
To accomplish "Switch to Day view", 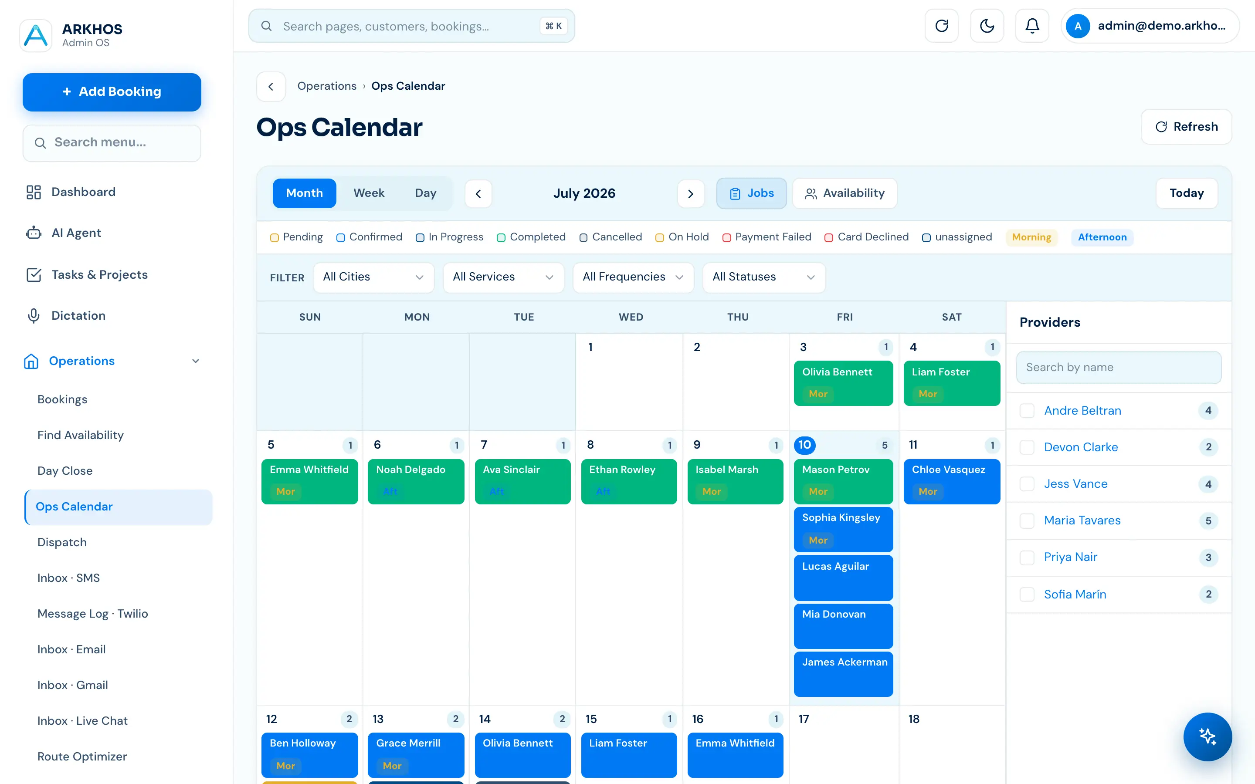I will (425, 193).
